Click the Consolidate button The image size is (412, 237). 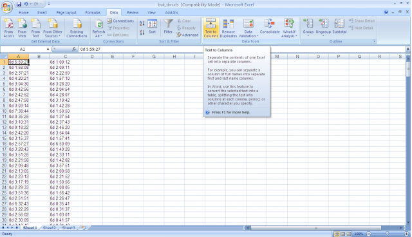click(270, 26)
